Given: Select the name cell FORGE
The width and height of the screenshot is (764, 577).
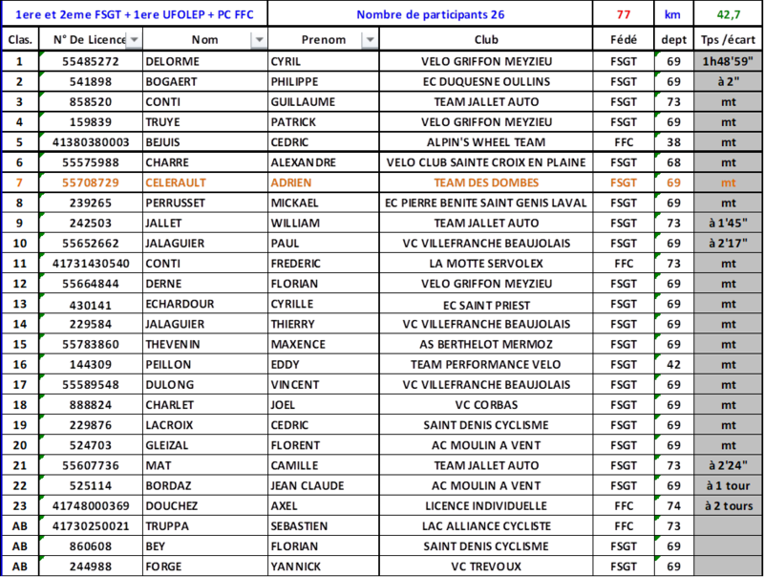Looking at the screenshot, I should [x=205, y=566].
